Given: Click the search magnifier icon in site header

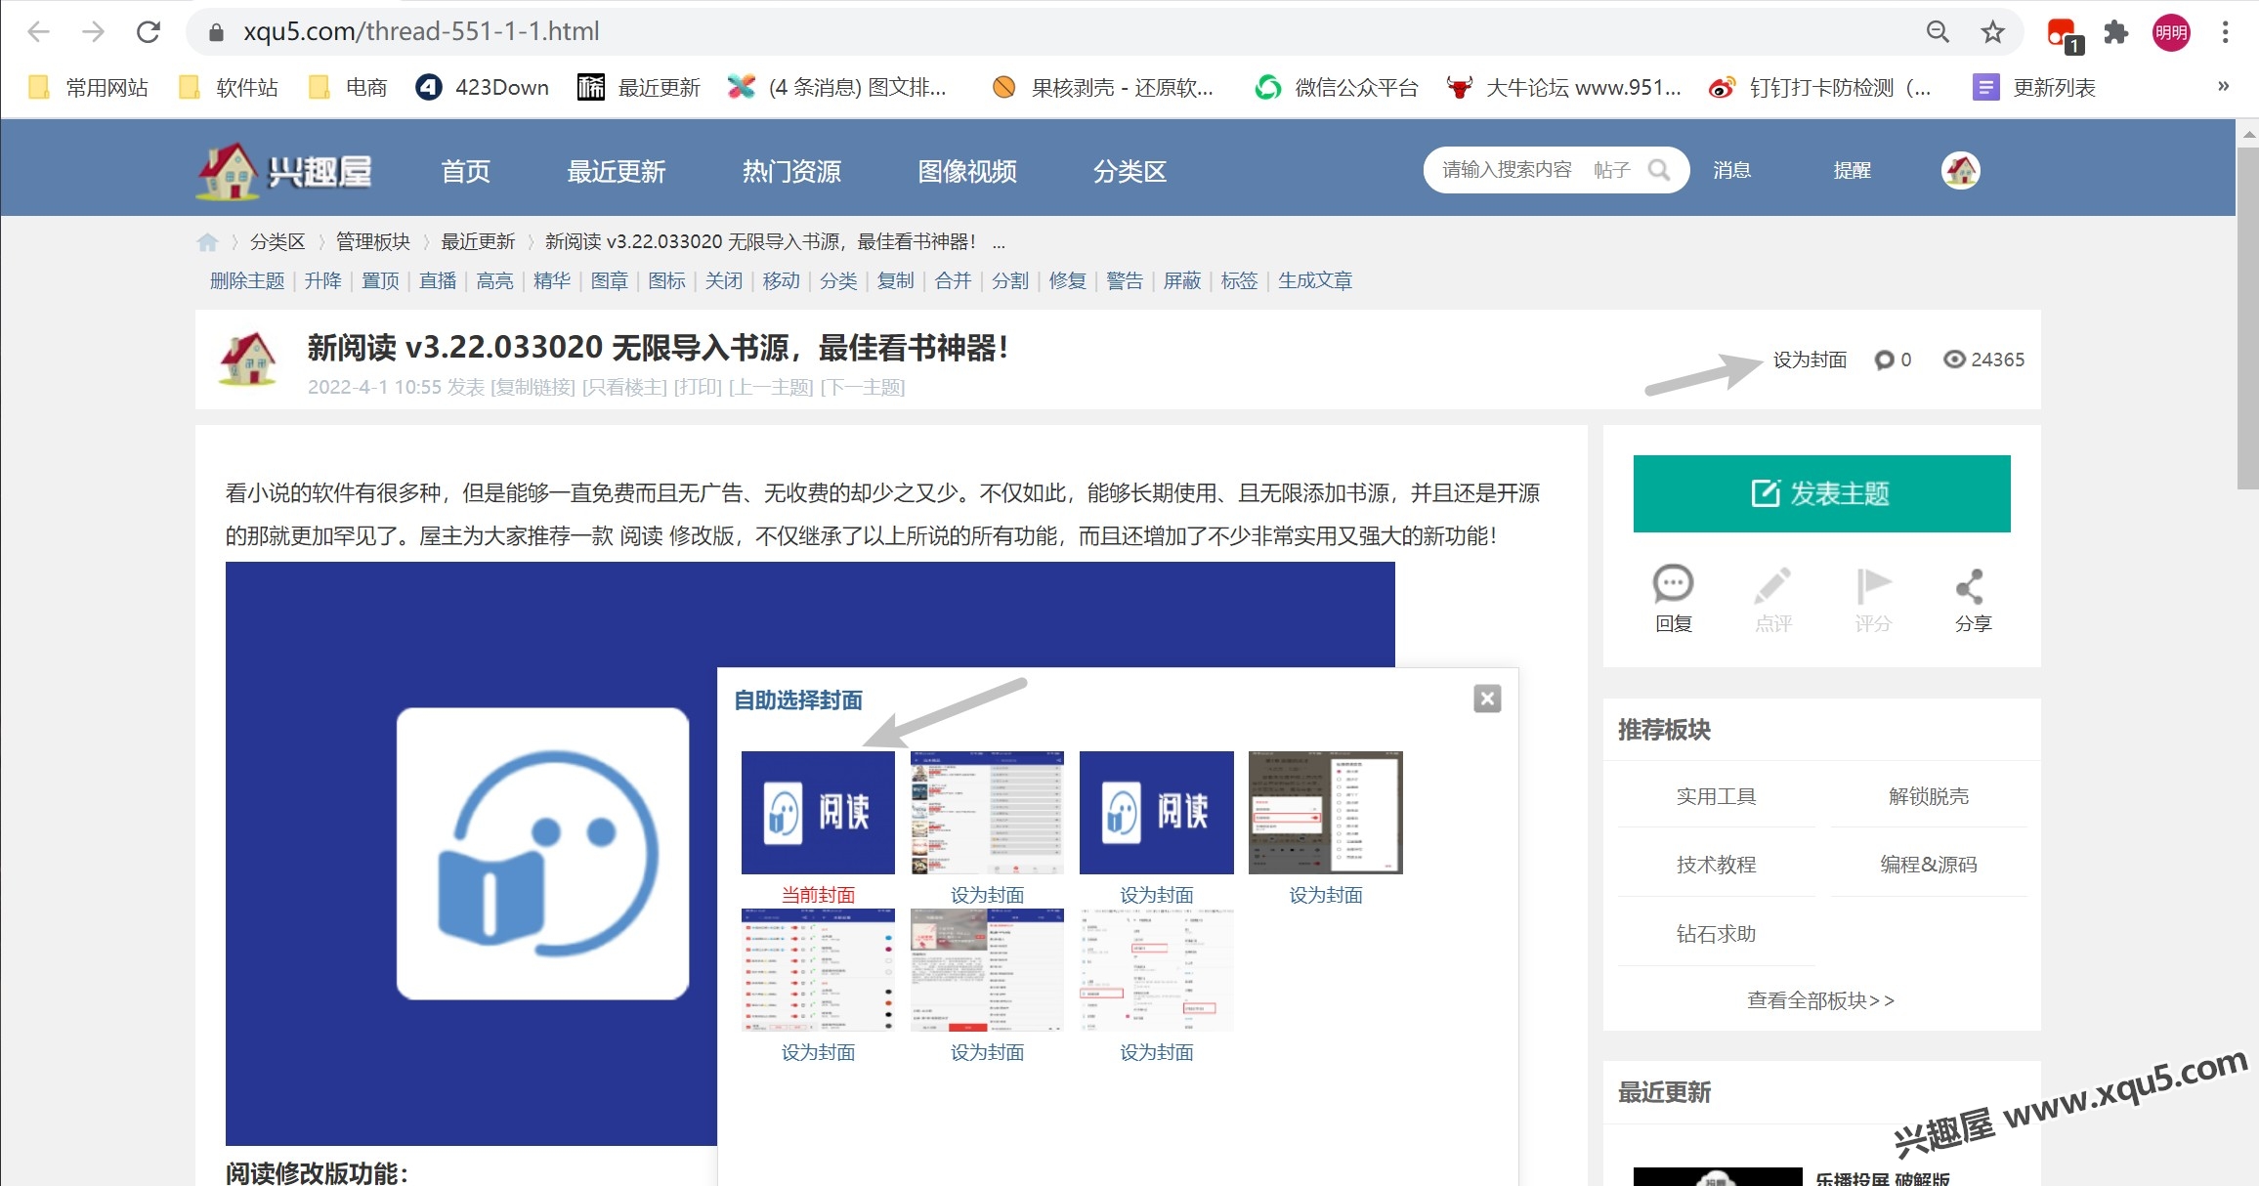Looking at the screenshot, I should coord(1659,170).
